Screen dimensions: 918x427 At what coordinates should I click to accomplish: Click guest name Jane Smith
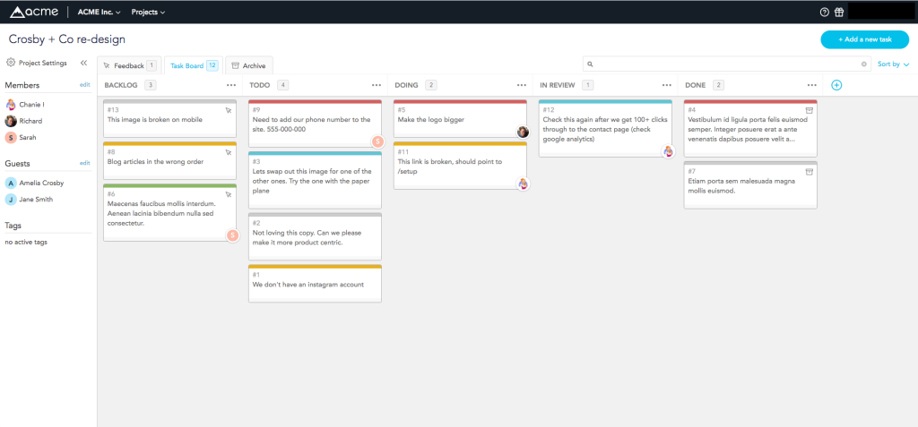pos(36,200)
